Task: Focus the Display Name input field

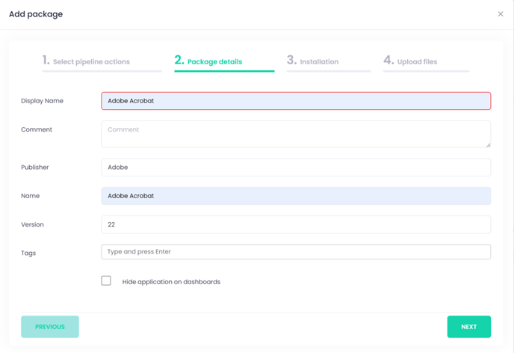Action: coord(296,101)
